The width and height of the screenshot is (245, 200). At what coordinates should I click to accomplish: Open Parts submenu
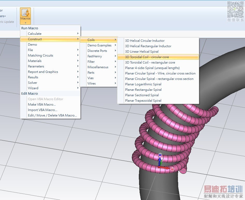[x=98, y=73]
